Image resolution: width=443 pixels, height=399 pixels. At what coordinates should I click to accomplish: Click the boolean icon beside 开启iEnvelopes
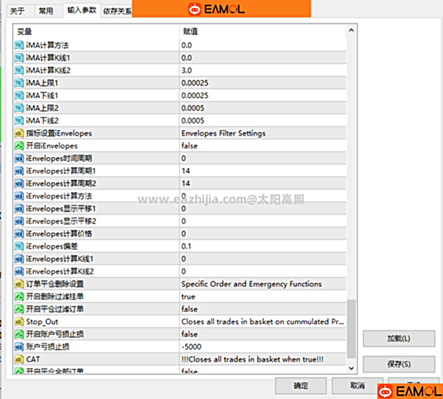tap(18, 146)
